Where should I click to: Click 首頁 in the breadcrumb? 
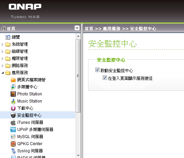(x=89, y=29)
